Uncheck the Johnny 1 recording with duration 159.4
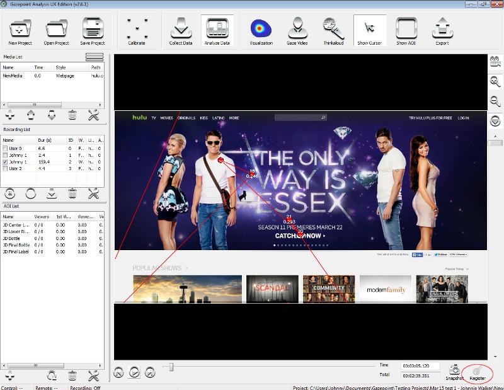This screenshot has width=504, height=390. (5, 162)
